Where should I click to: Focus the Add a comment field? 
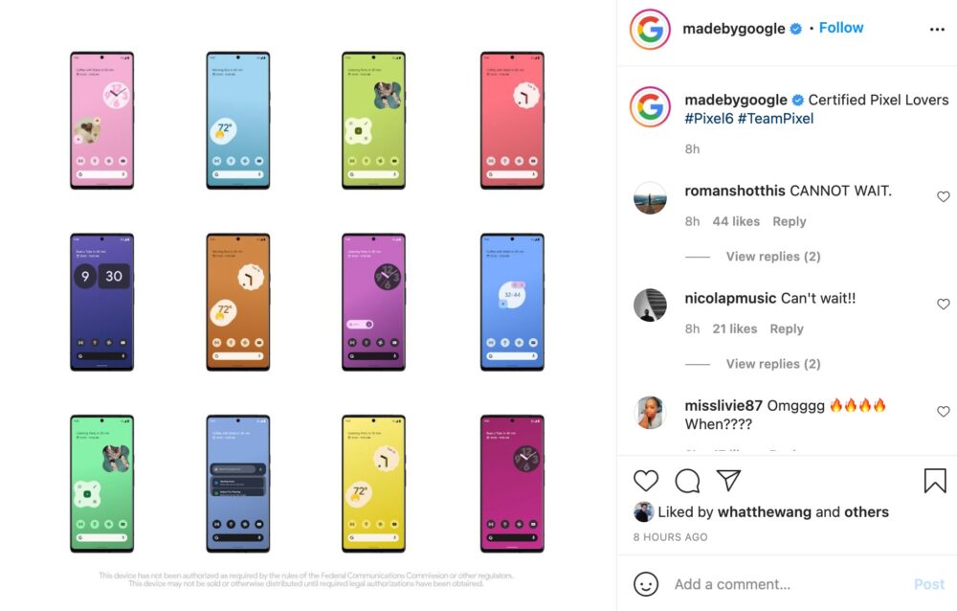788,584
